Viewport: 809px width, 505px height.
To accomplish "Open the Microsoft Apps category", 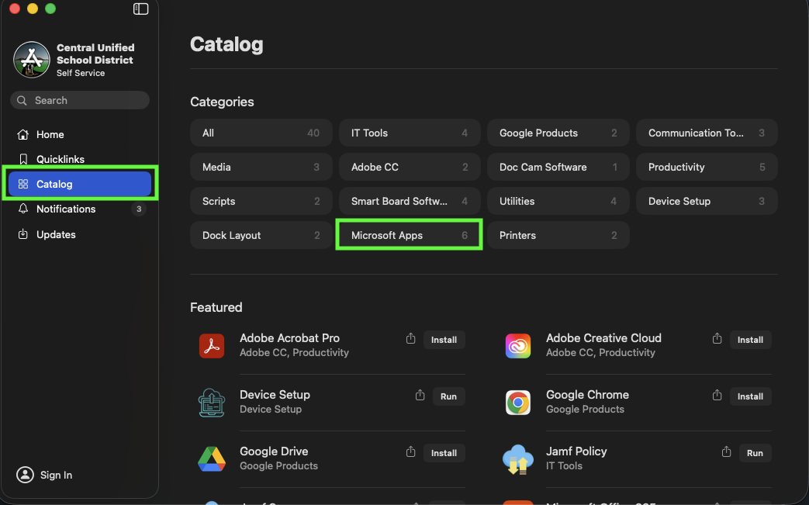I will pos(410,235).
